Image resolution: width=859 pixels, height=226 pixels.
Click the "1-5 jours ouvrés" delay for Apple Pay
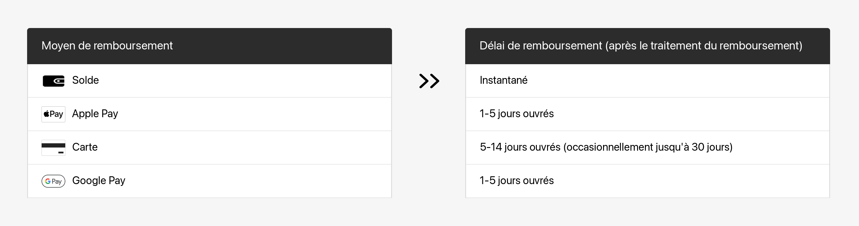[x=517, y=114]
